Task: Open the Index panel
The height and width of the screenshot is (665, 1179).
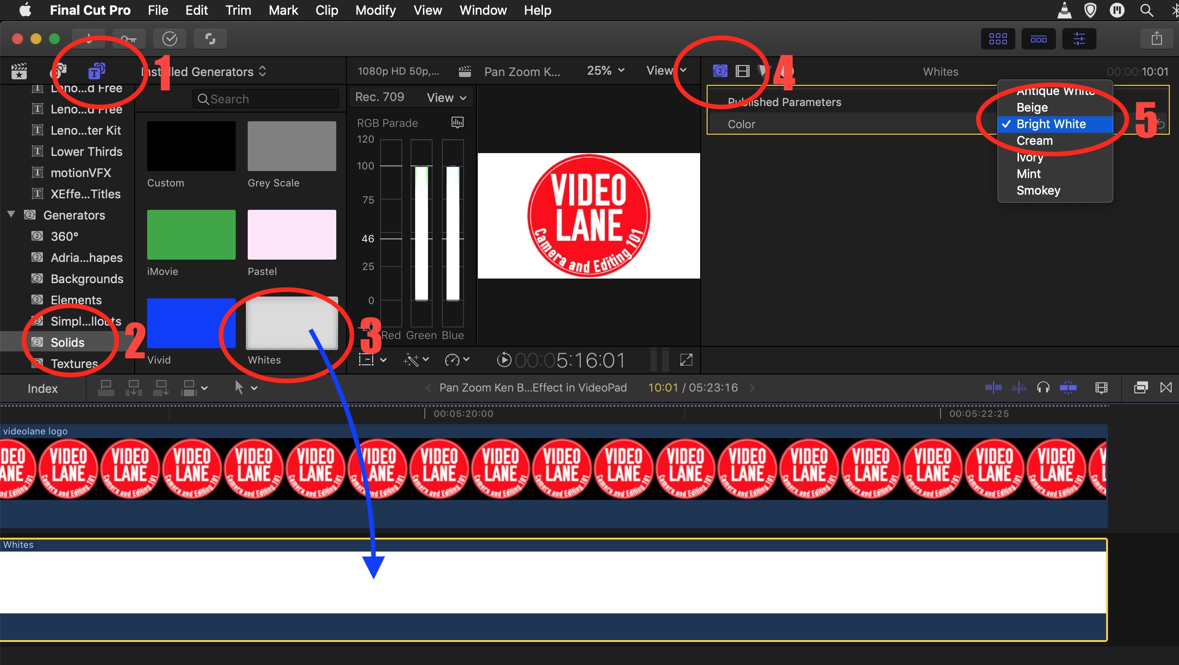Action: (x=42, y=388)
